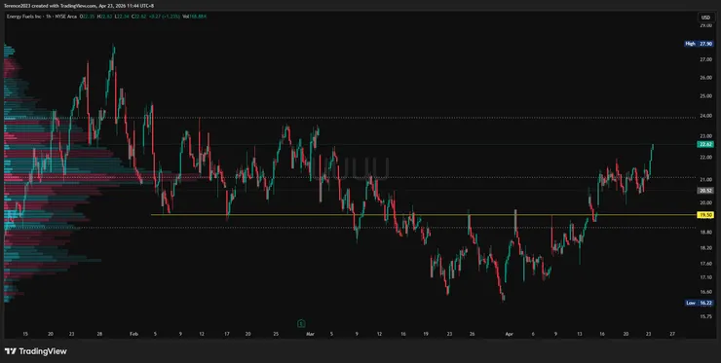721x363 pixels.
Task: Click the 13 date label on time axis
Action: click(x=580, y=334)
